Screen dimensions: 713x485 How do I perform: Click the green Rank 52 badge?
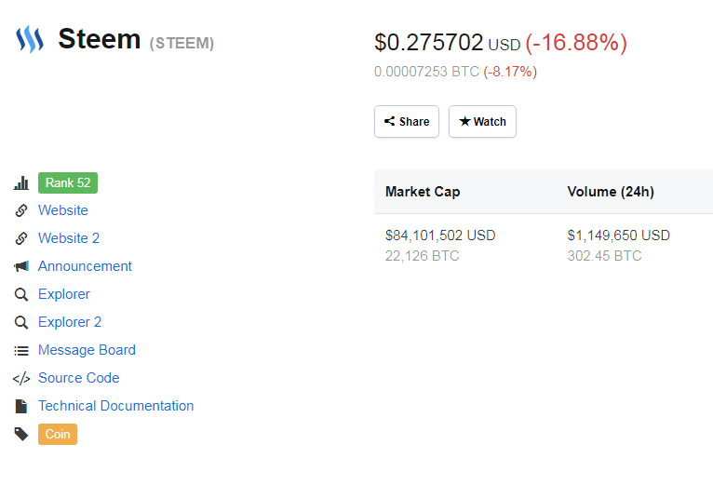[x=68, y=182]
